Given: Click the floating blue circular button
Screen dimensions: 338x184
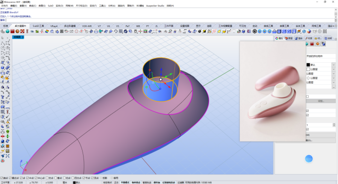Looking at the screenshot, I should pyautogui.click(x=309, y=159).
